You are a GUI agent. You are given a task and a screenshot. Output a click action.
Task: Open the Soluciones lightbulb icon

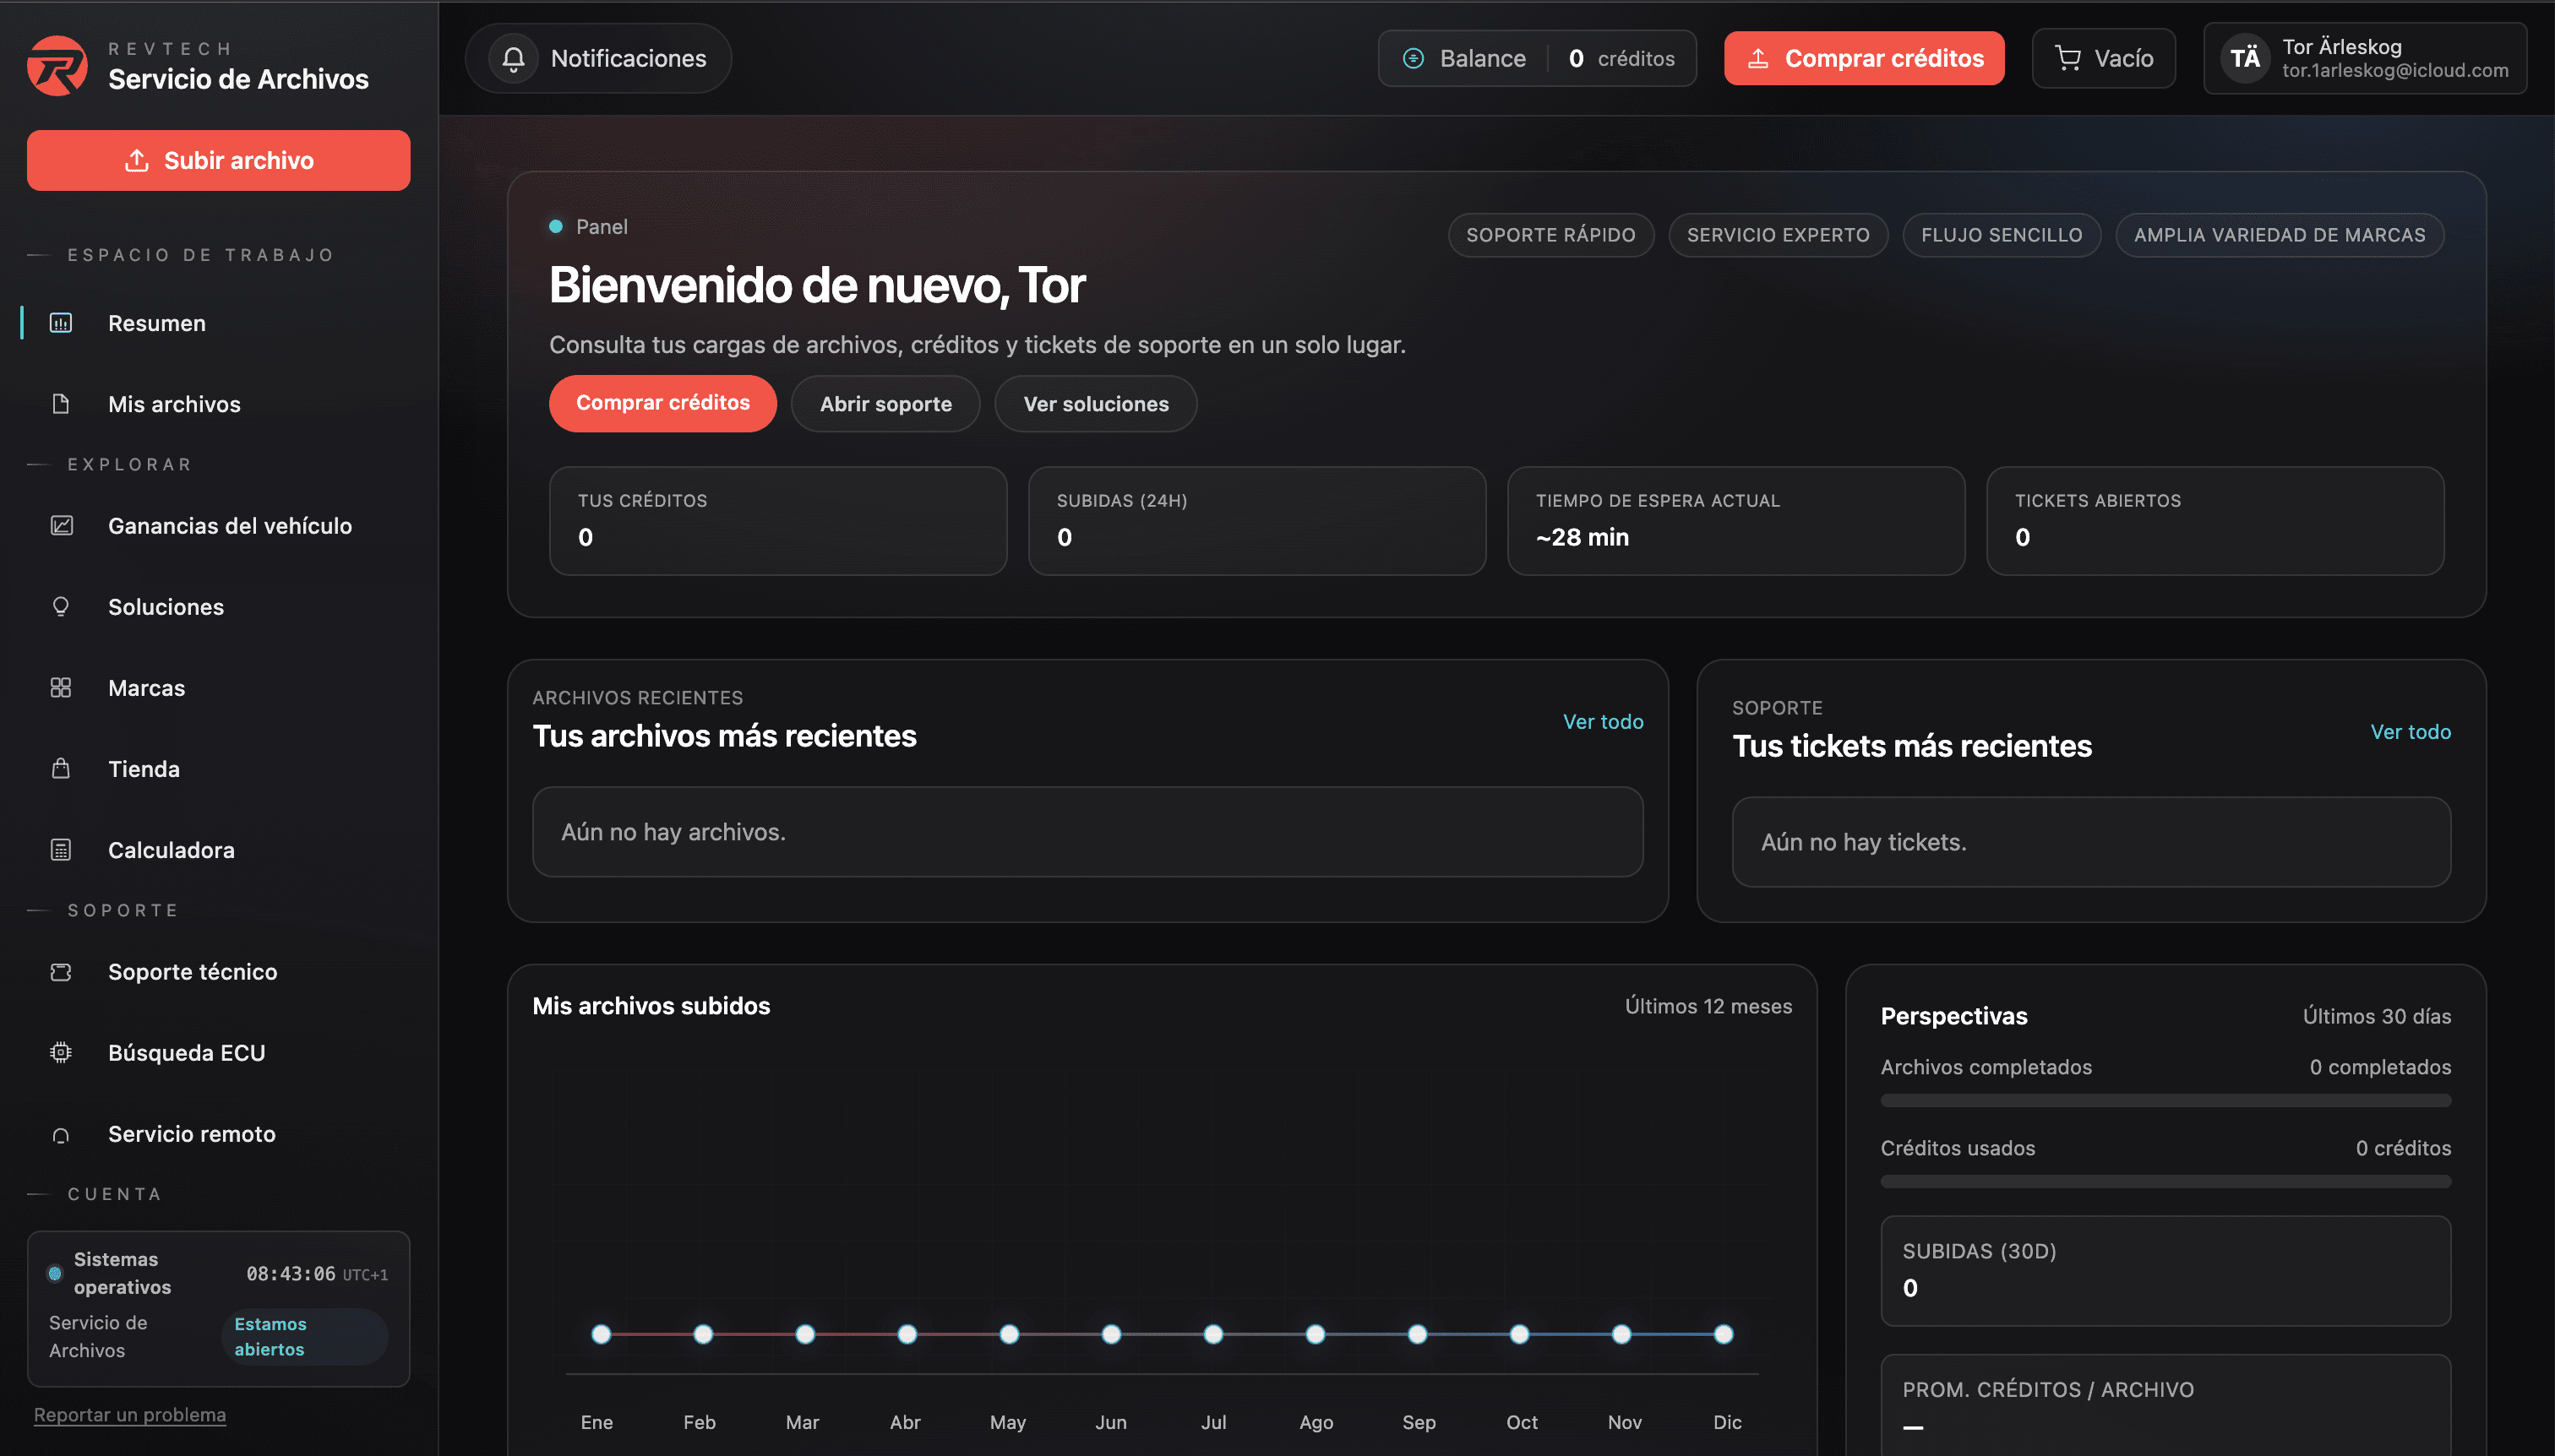point(61,606)
